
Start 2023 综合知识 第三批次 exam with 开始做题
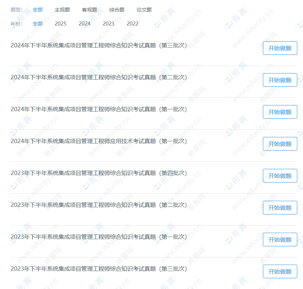[x=280, y=271]
